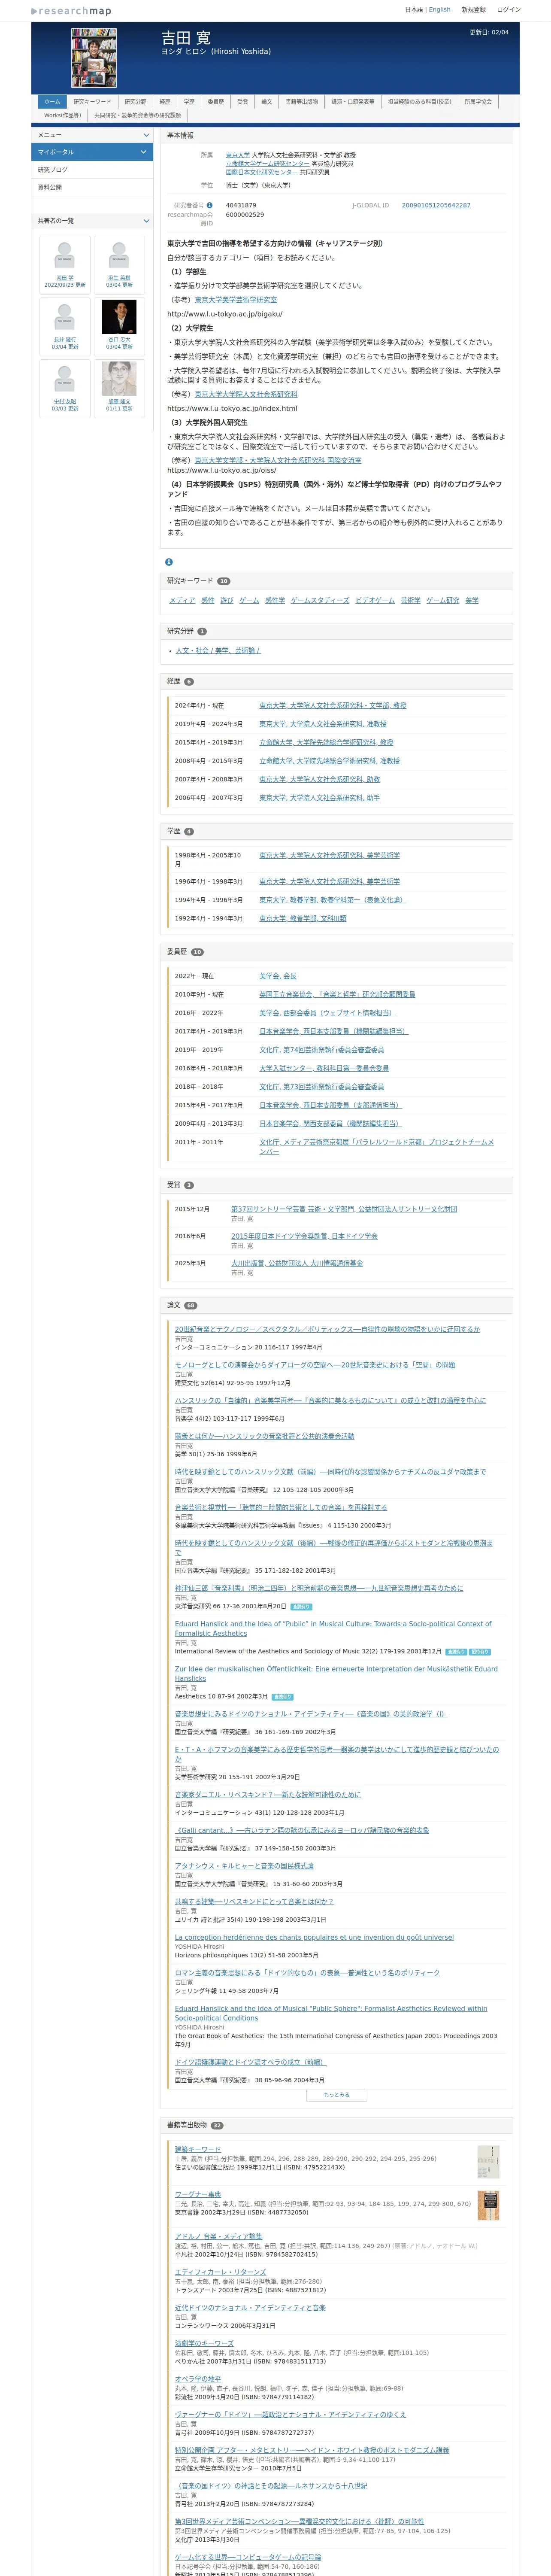551x2576 pixels.
Task: Click the researchmap logo
Action: 71,11
